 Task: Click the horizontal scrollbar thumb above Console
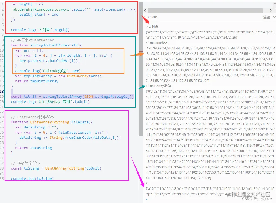(x=205, y=10)
